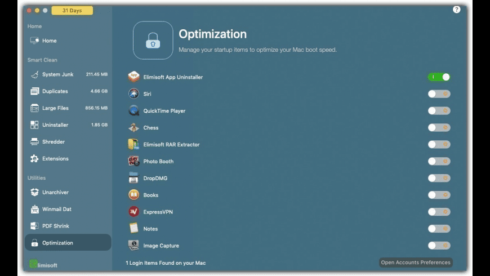Screen dimensions: 490x276
Task: Enable the QuickTime Player startup toggle
Action: point(439,110)
